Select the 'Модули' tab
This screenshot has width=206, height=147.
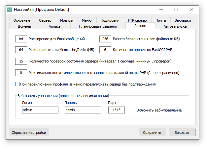[67, 20]
